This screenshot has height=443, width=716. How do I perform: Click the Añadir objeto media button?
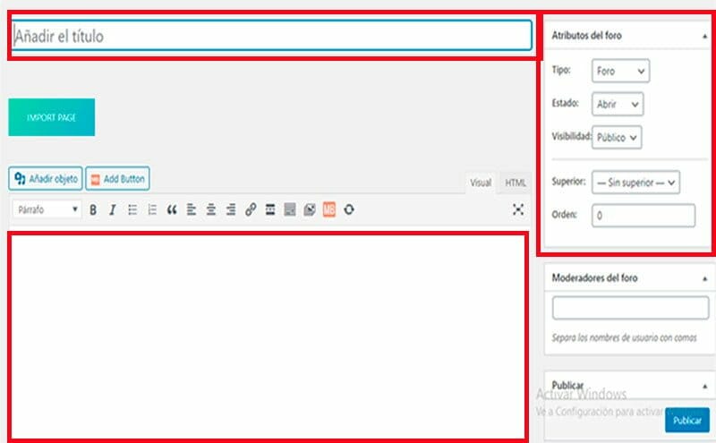coord(46,179)
